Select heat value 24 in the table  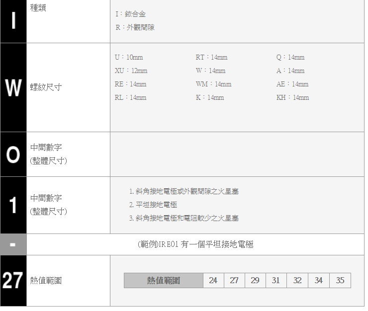tap(213, 281)
